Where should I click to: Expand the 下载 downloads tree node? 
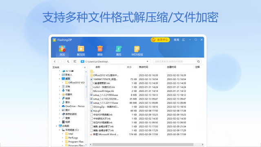click(60, 91)
